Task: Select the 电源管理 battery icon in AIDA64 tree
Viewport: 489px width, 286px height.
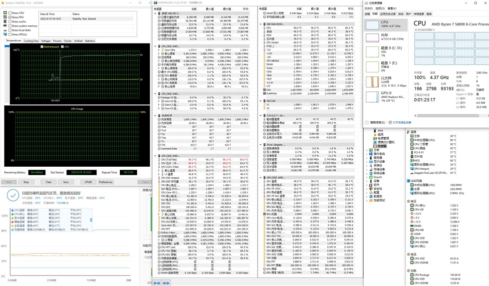Action: point(375,138)
